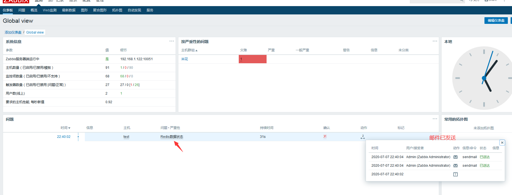Image resolution: width=512 pixels, height=195 pixels.
Task: Click the actions icon showing count 2
Action: pos(363,137)
